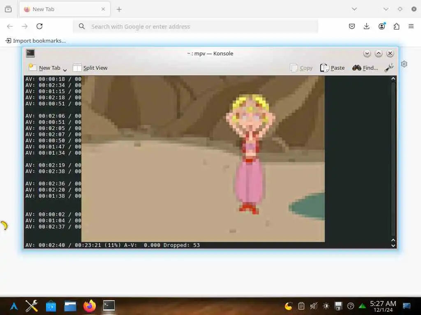Click the Firefox address search field

[x=196, y=27]
